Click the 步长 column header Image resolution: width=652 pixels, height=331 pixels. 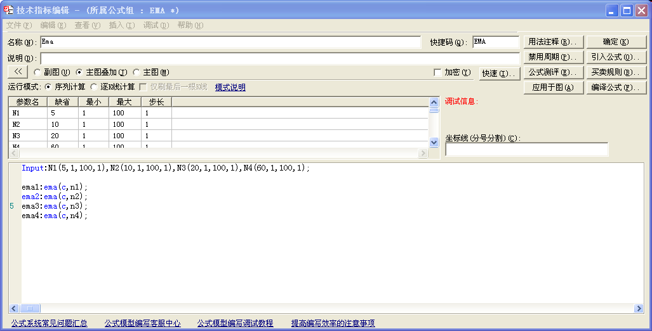156,101
